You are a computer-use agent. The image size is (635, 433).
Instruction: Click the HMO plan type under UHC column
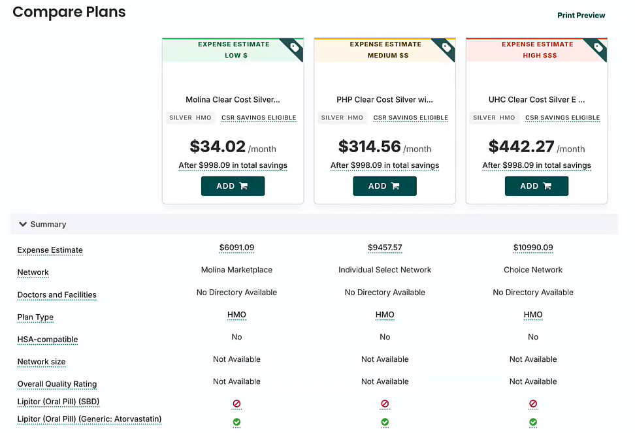pyautogui.click(x=533, y=315)
